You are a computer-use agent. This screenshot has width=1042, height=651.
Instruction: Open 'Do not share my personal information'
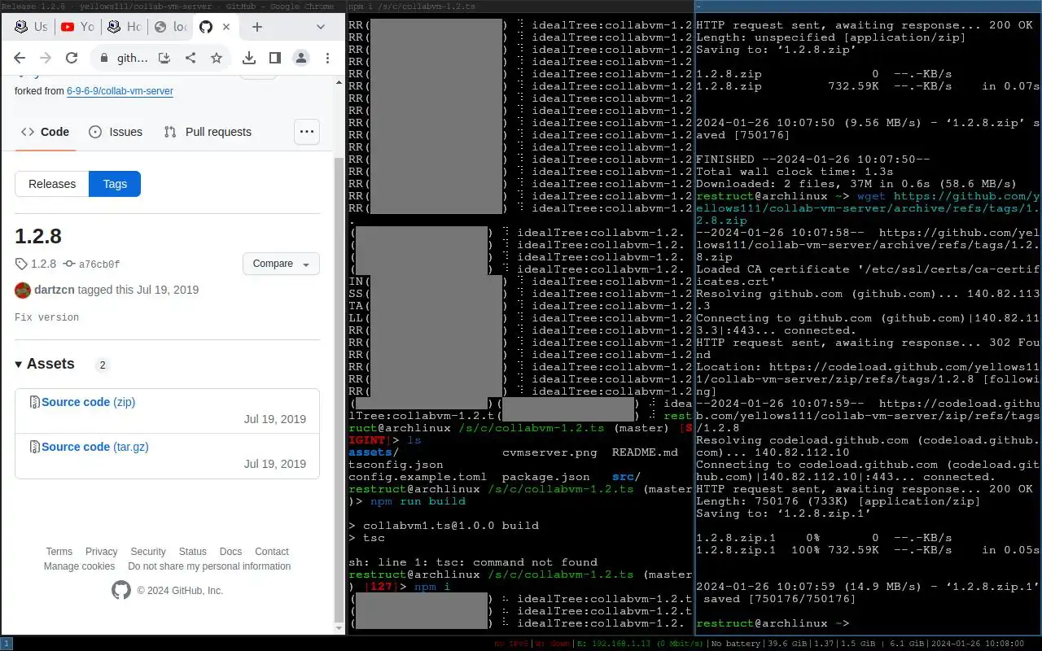209,566
